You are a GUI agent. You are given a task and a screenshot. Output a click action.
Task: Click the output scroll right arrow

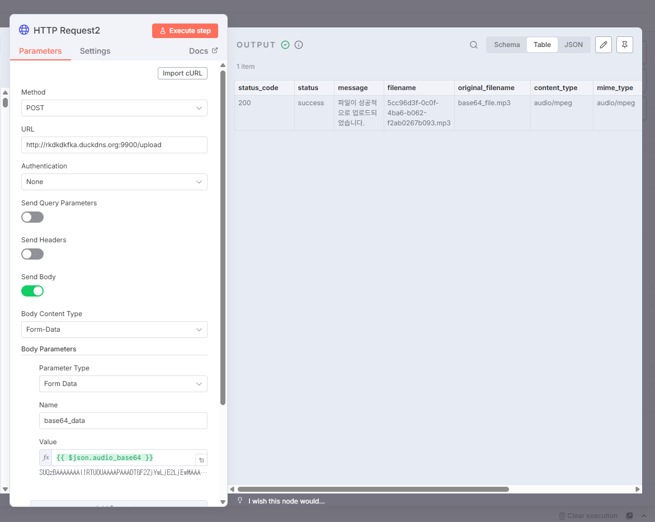coord(638,489)
